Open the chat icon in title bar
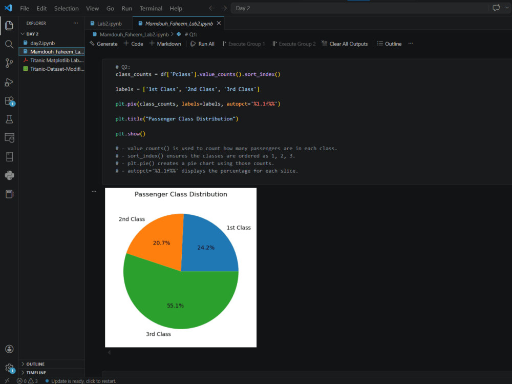 pyautogui.click(x=496, y=8)
